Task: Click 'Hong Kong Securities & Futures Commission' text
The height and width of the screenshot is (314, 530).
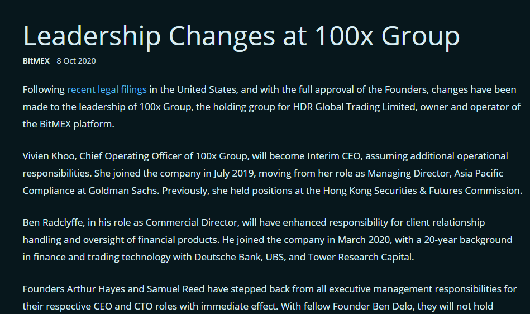Action: pos(422,191)
